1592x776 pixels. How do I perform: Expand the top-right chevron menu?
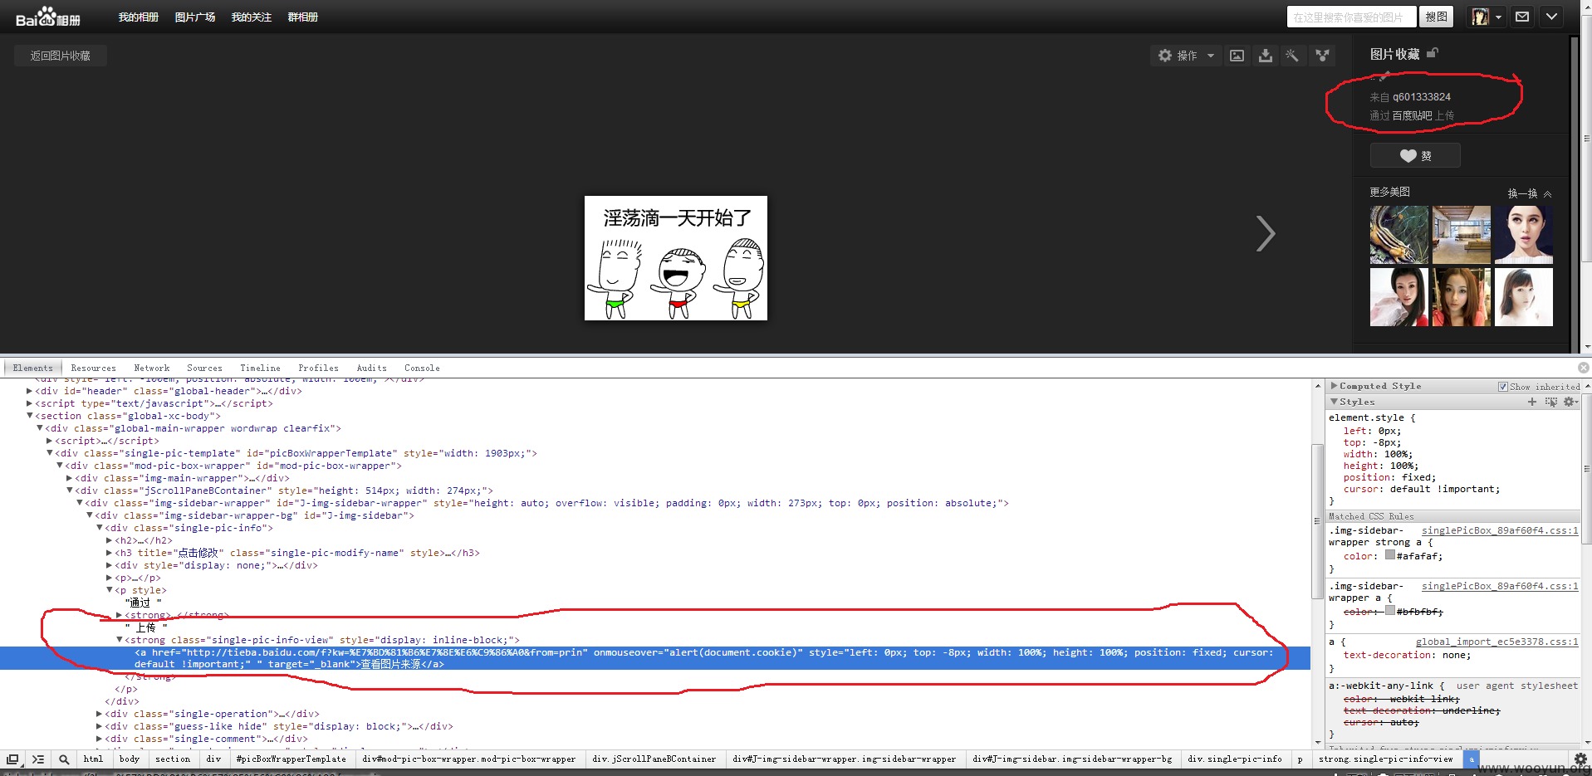(1551, 17)
